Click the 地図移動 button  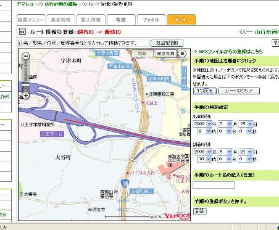167,43
